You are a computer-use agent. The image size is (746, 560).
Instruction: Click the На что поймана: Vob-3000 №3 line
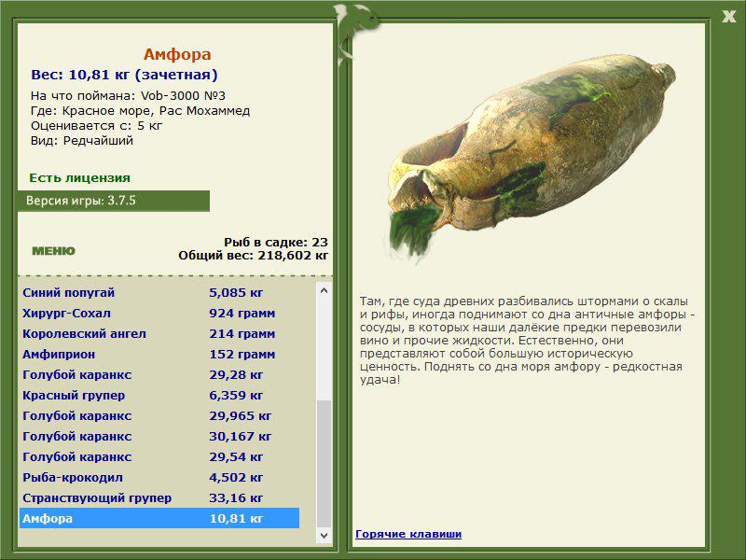[x=128, y=95]
